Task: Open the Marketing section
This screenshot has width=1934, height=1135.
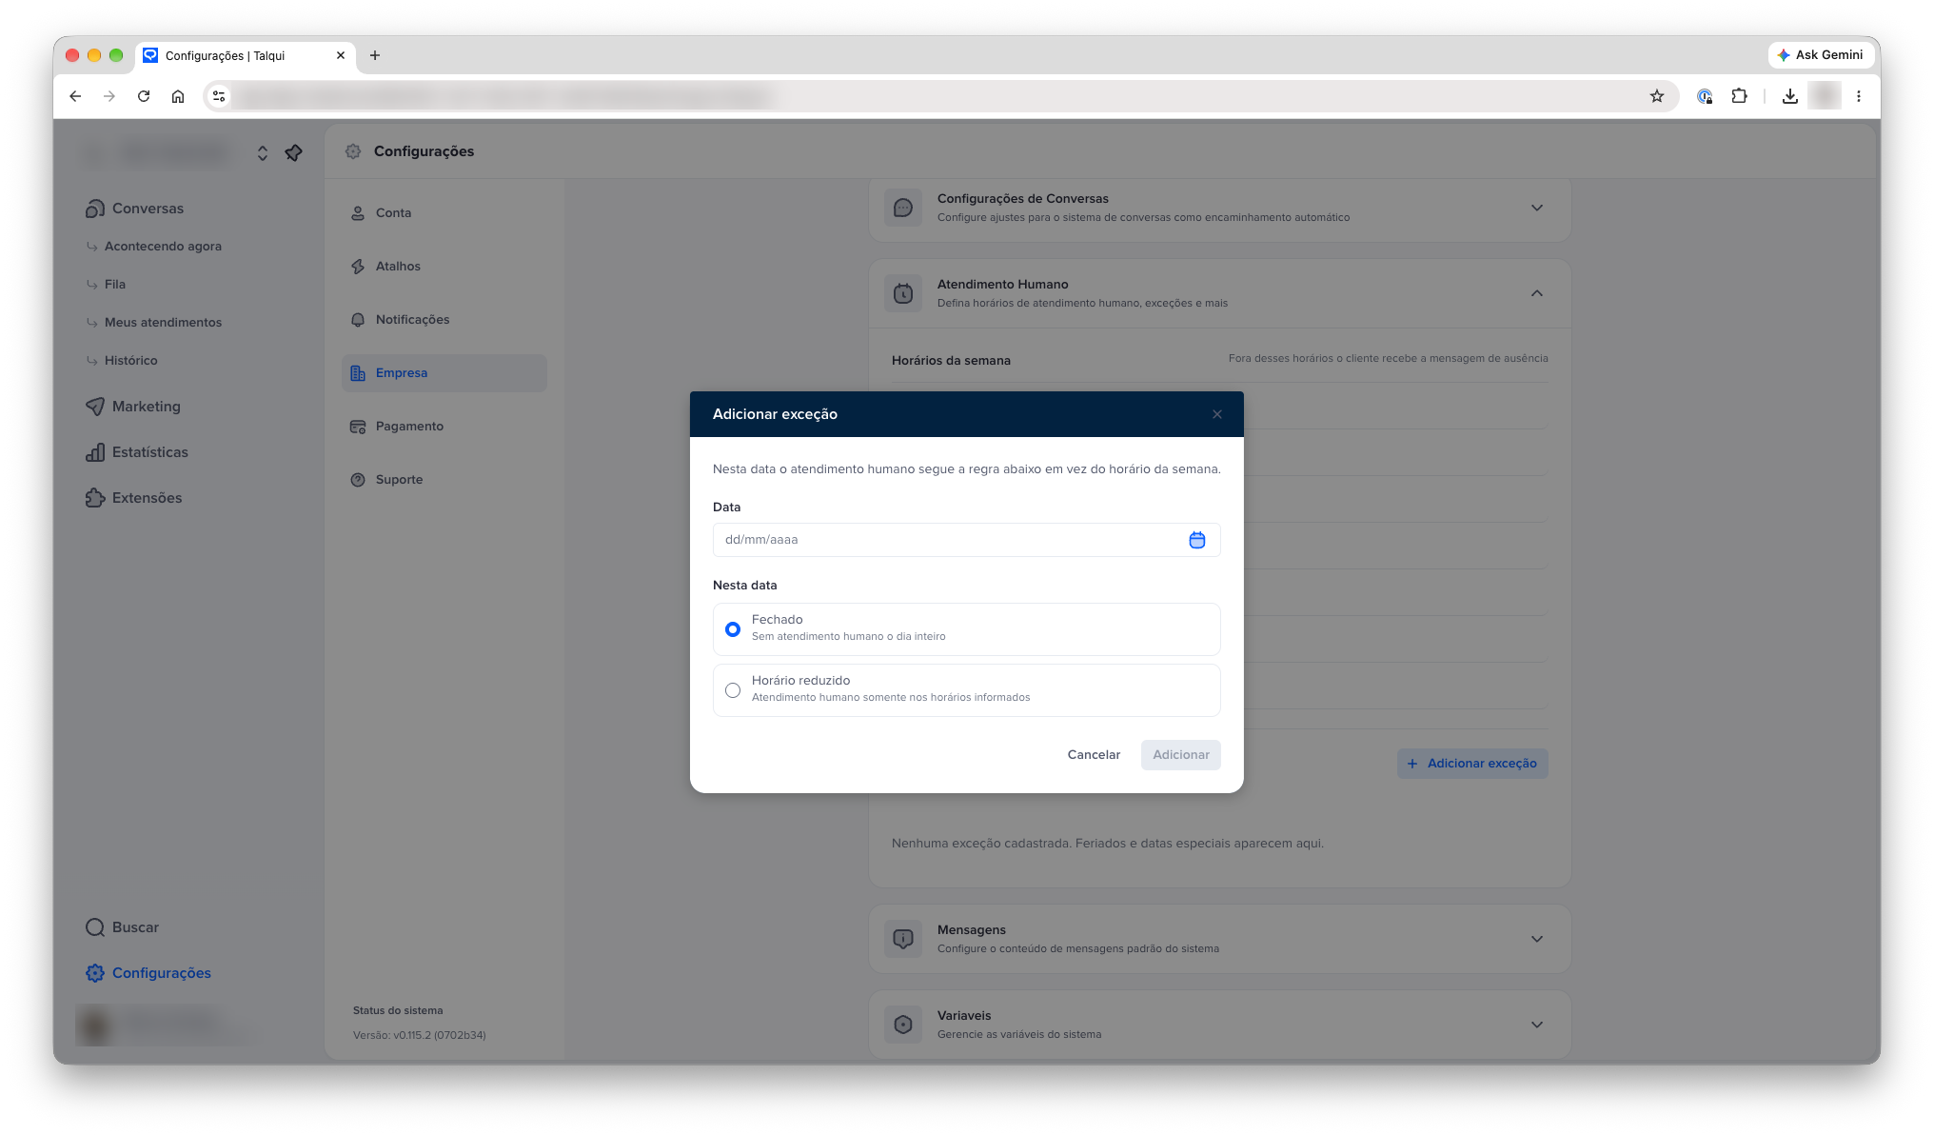Action: coord(133,407)
